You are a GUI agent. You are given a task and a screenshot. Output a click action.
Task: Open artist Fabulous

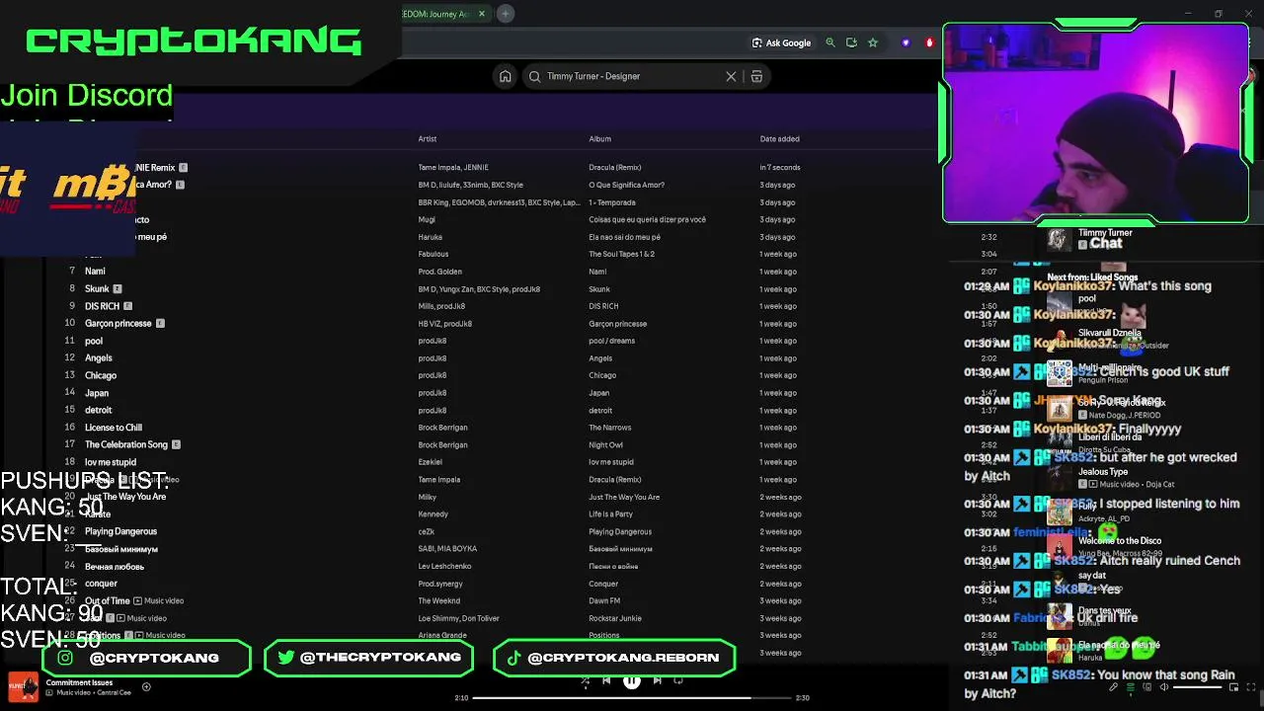tap(433, 255)
